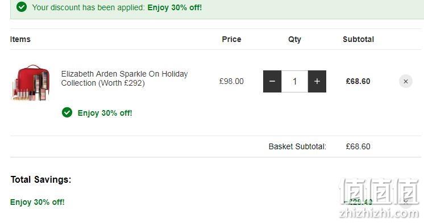
Task: Click the Total Savings heading
Action: pos(41,179)
